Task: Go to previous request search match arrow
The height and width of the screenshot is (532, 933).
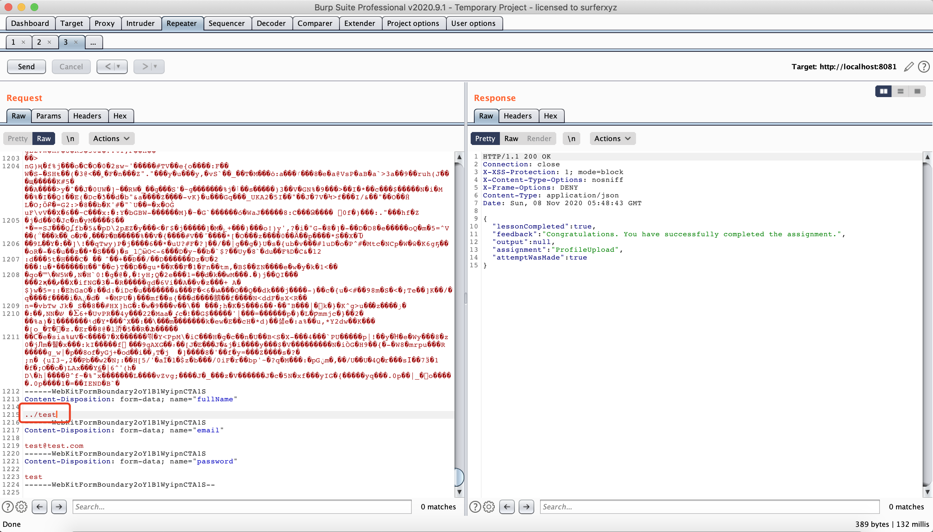Action: [x=40, y=507]
